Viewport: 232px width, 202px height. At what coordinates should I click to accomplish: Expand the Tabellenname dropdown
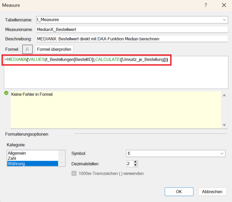pyautogui.click(x=225, y=19)
